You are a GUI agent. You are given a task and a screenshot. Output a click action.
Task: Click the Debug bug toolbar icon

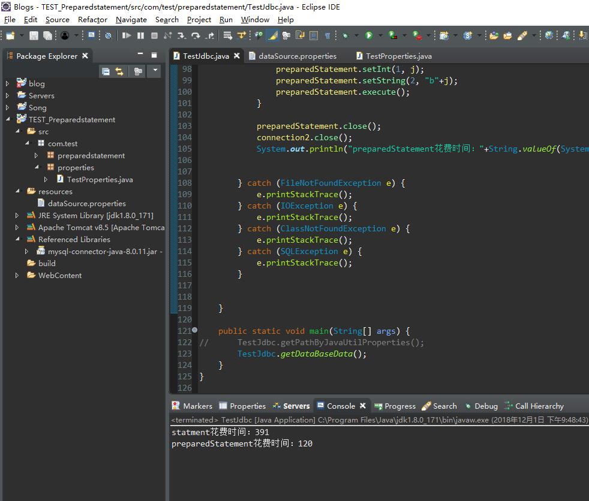[x=345, y=35]
